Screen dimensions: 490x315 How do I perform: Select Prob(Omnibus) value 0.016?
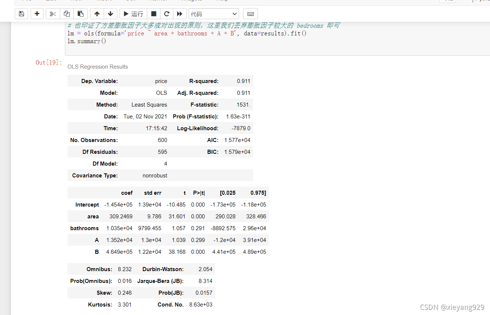click(x=125, y=281)
